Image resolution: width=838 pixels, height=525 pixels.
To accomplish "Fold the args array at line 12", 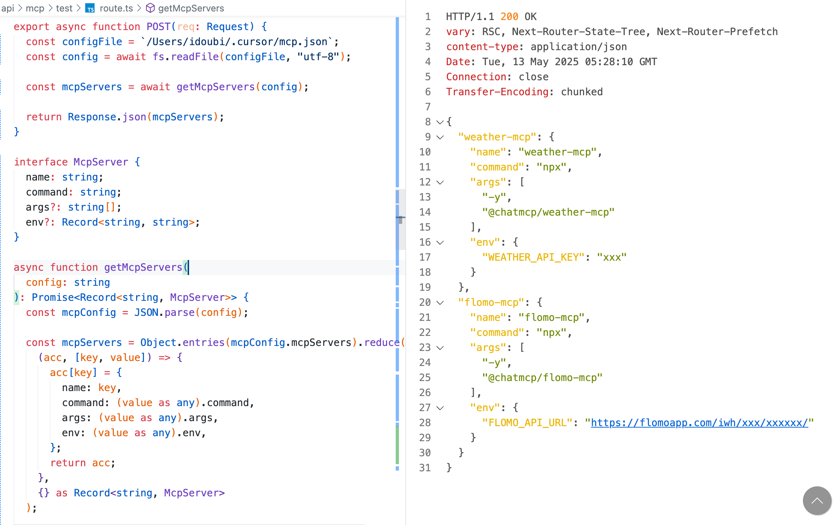I will [x=440, y=182].
